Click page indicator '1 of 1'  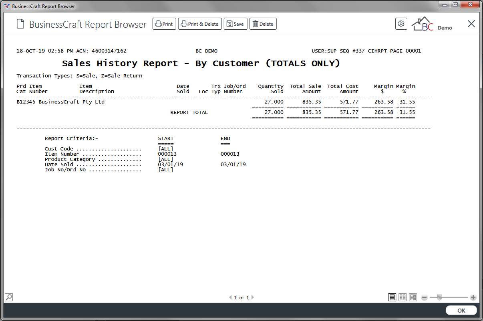tap(241, 297)
